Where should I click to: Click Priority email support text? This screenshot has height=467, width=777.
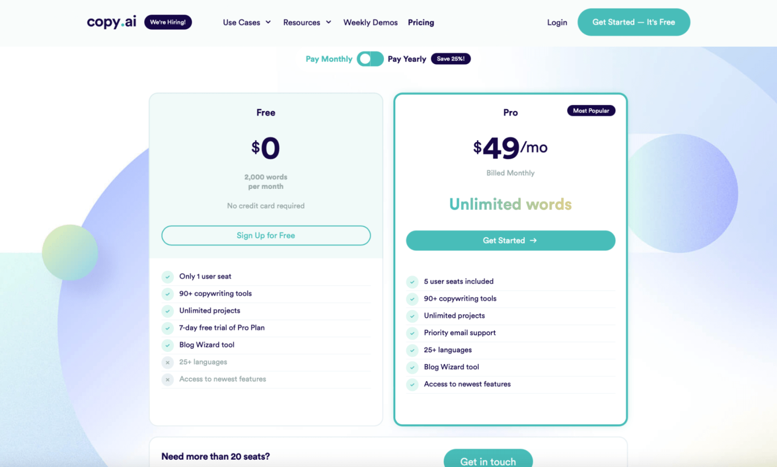460,333
